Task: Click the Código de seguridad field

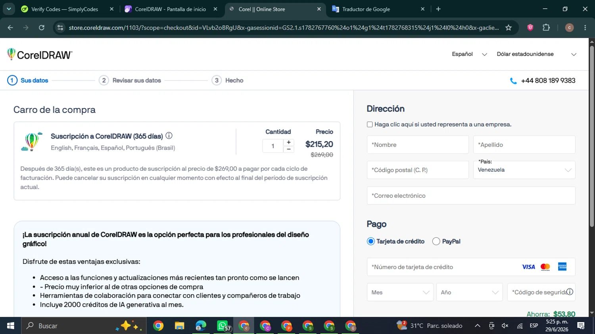Action: (x=541, y=292)
